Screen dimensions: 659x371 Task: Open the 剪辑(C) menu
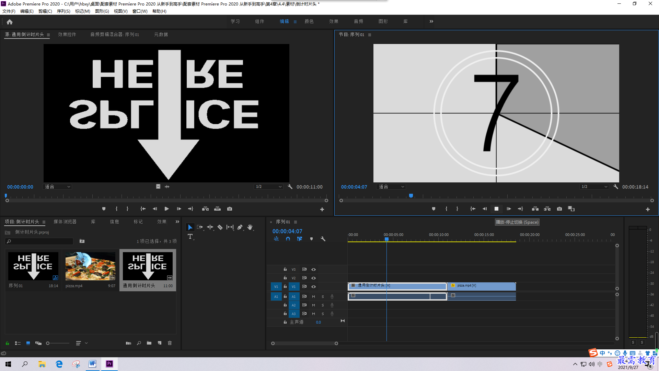[x=45, y=11]
